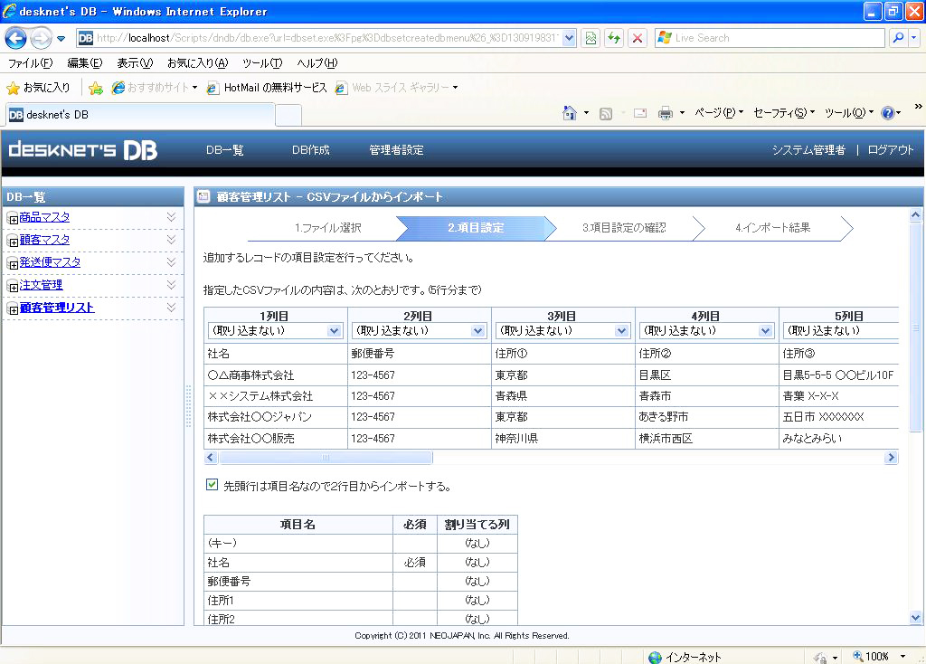The height and width of the screenshot is (664, 926).
Task: Expand the 注文管理 tree node
Action: click(13, 286)
